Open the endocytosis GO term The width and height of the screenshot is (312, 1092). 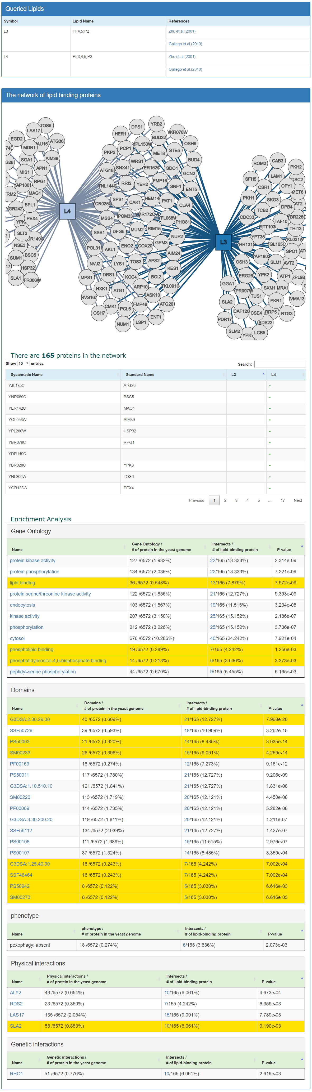[x=22, y=605]
